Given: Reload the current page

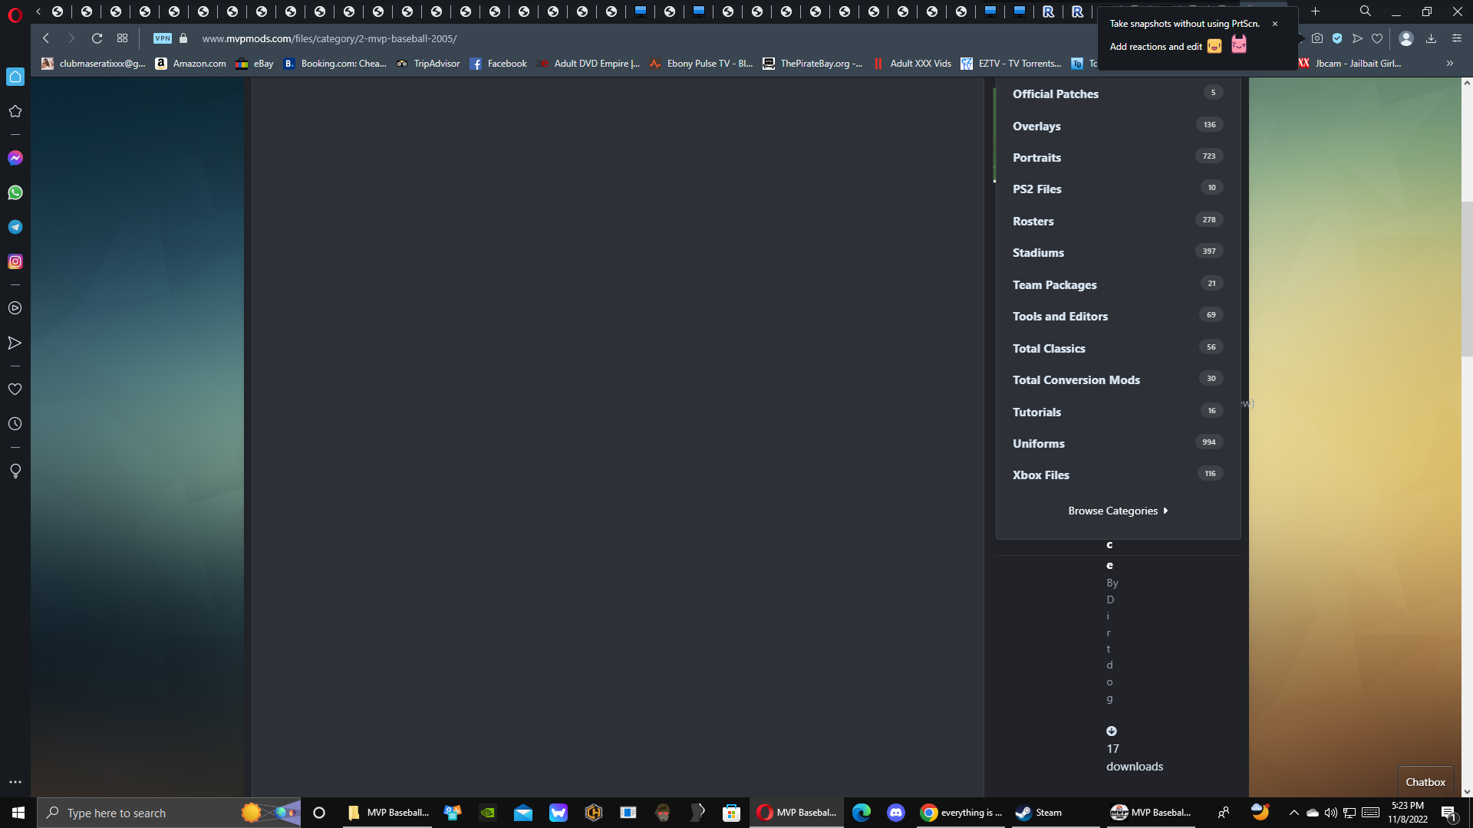Looking at the screenshot, I should click(x=97, y=38).
